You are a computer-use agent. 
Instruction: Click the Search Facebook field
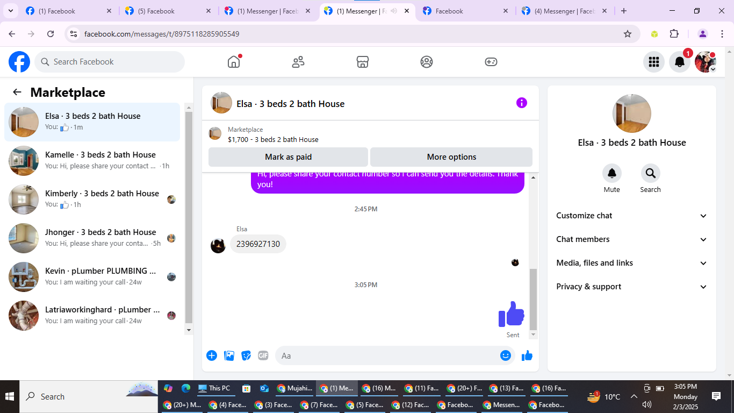(110, 62)
